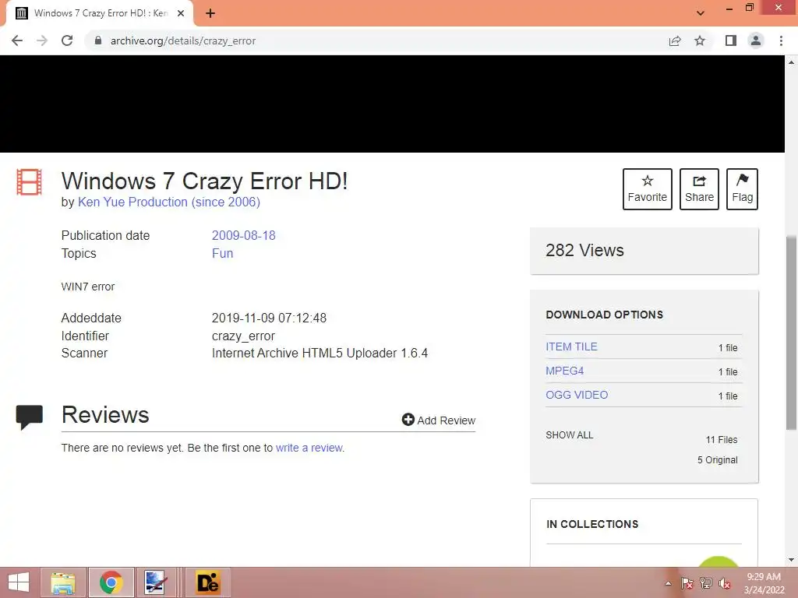This screenshot has height=598, width=798.
Task: Click the scrollbar up arrow
Action: [791, 62]
